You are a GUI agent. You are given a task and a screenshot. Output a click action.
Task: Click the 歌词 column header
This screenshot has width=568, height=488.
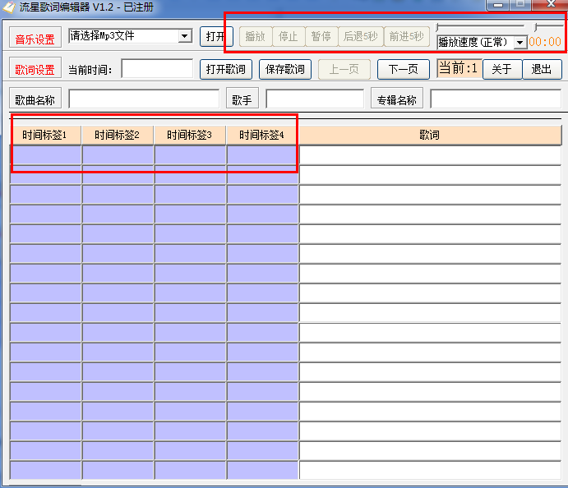430,135
